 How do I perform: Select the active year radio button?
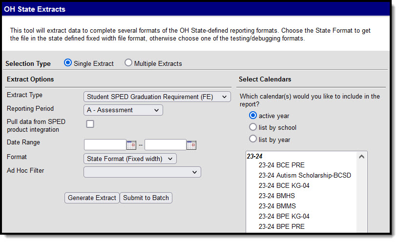(x=252, y=116)
